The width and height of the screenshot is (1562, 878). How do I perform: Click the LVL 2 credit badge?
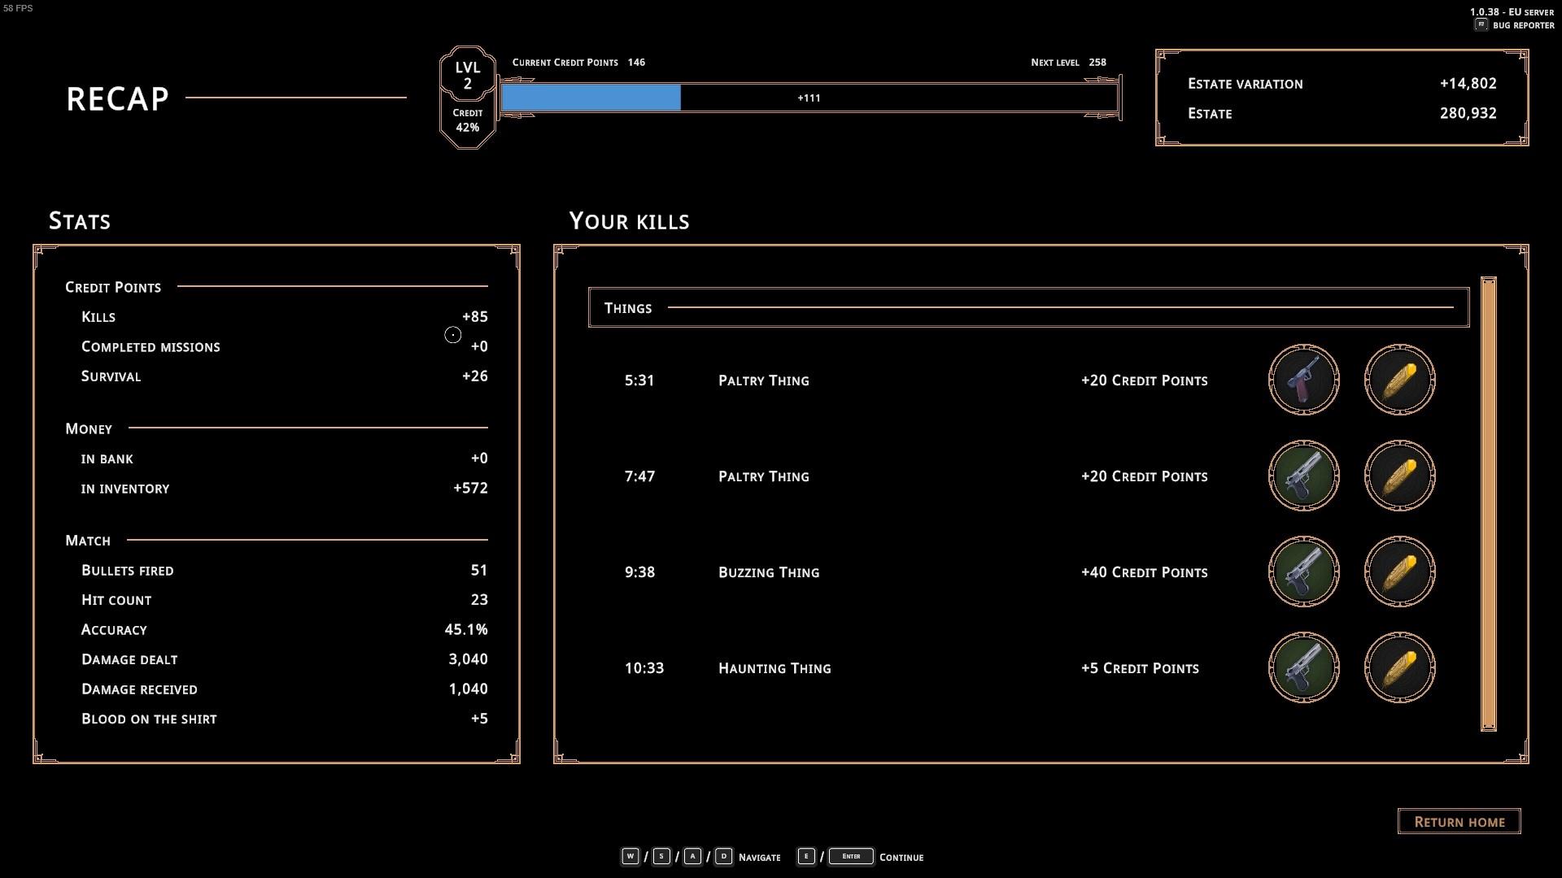tap(468, 97)
